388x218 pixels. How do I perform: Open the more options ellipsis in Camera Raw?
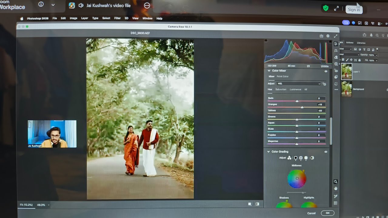tap(336, 90)
